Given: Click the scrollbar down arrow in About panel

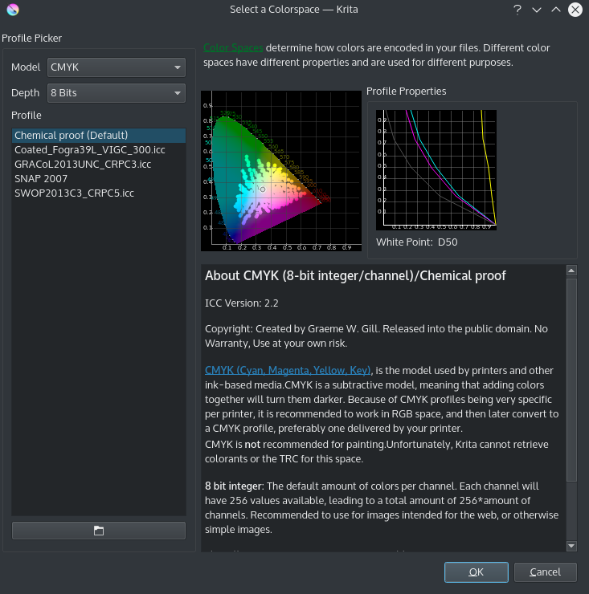Looking at the screenshot, I should pos(571,546).
